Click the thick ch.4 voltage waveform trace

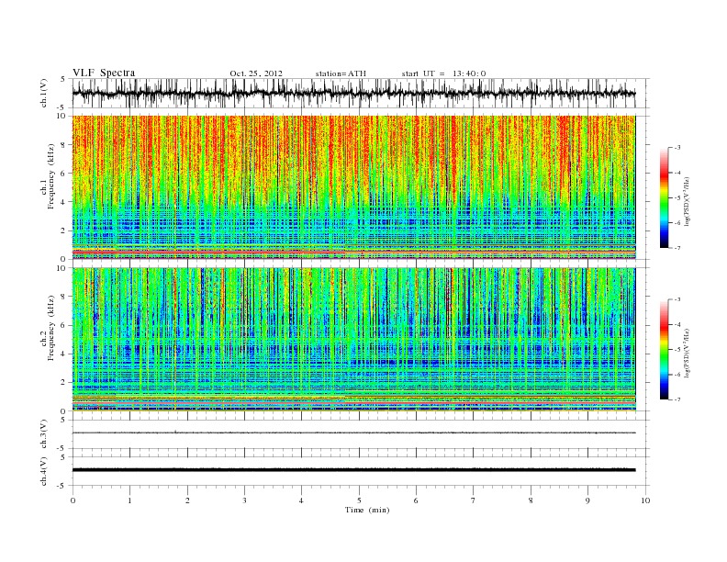[353, 470]
